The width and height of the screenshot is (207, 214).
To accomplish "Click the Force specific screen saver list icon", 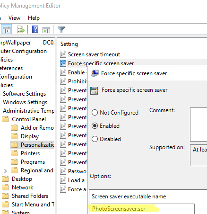I will [63, 63].
